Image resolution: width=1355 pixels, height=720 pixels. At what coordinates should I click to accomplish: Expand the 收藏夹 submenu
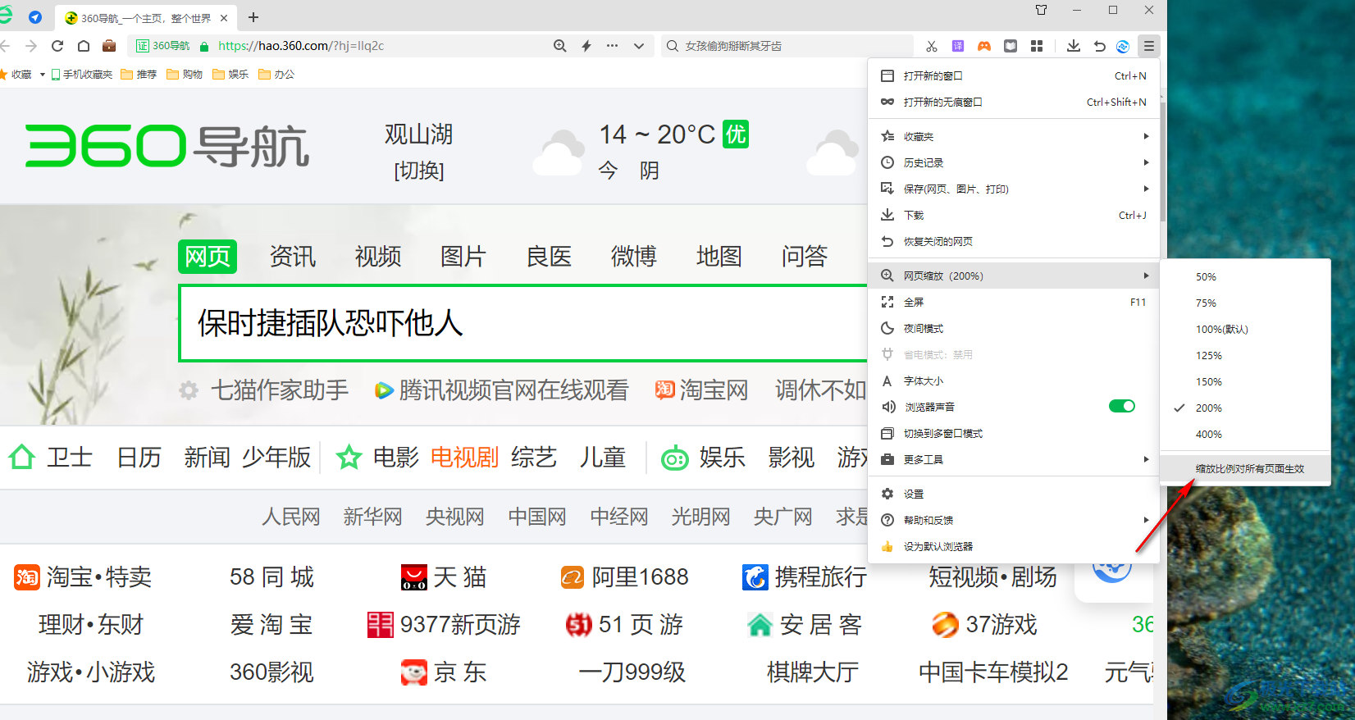1013,137
